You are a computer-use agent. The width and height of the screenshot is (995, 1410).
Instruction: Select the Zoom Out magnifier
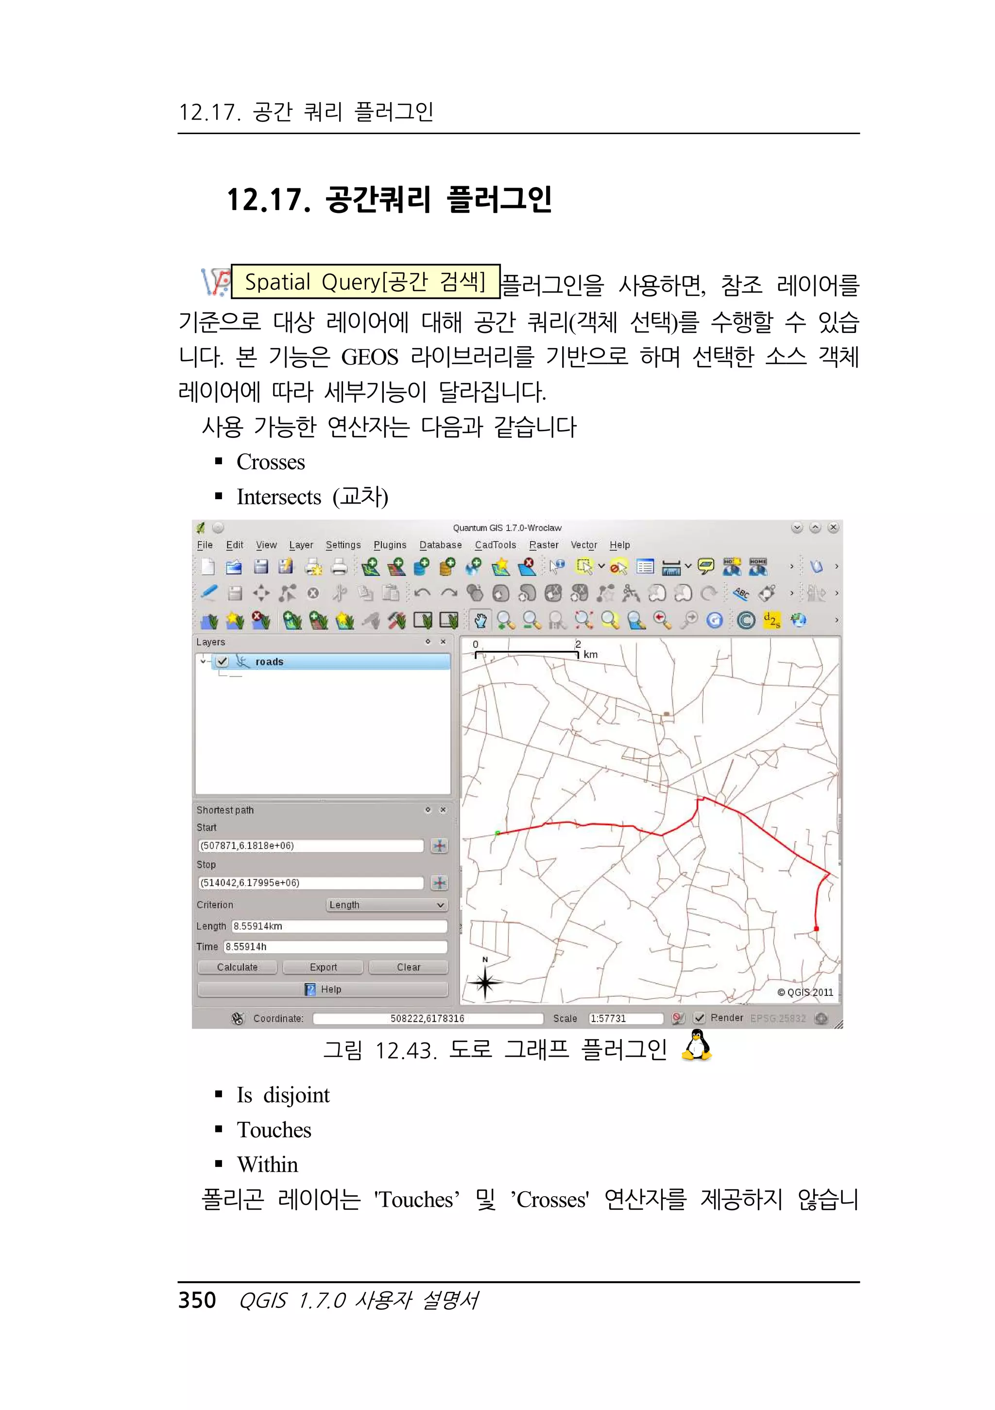(532, 620)
